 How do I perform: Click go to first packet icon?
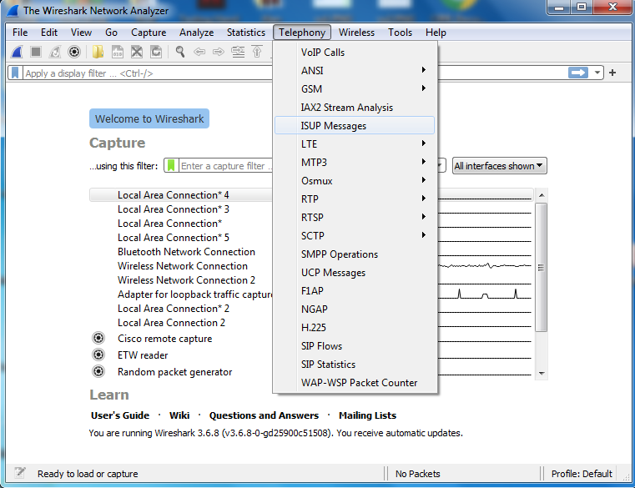click(x=257, y=52)
